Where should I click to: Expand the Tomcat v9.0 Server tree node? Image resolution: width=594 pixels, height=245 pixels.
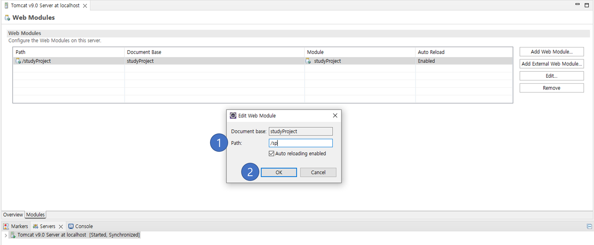[x=6, y=235]
